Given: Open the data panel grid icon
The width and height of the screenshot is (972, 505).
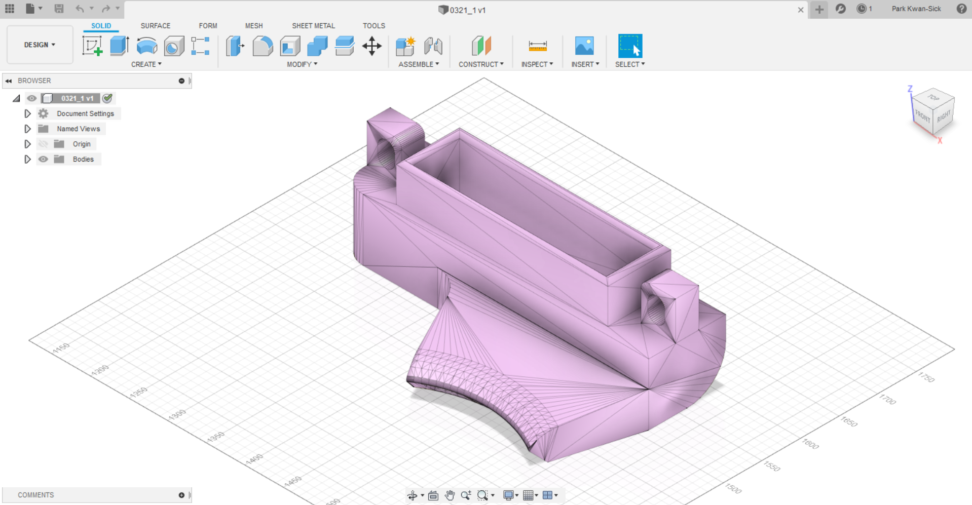Looking at the screenshot, I should pyautogui.click(x=10, y=9).
